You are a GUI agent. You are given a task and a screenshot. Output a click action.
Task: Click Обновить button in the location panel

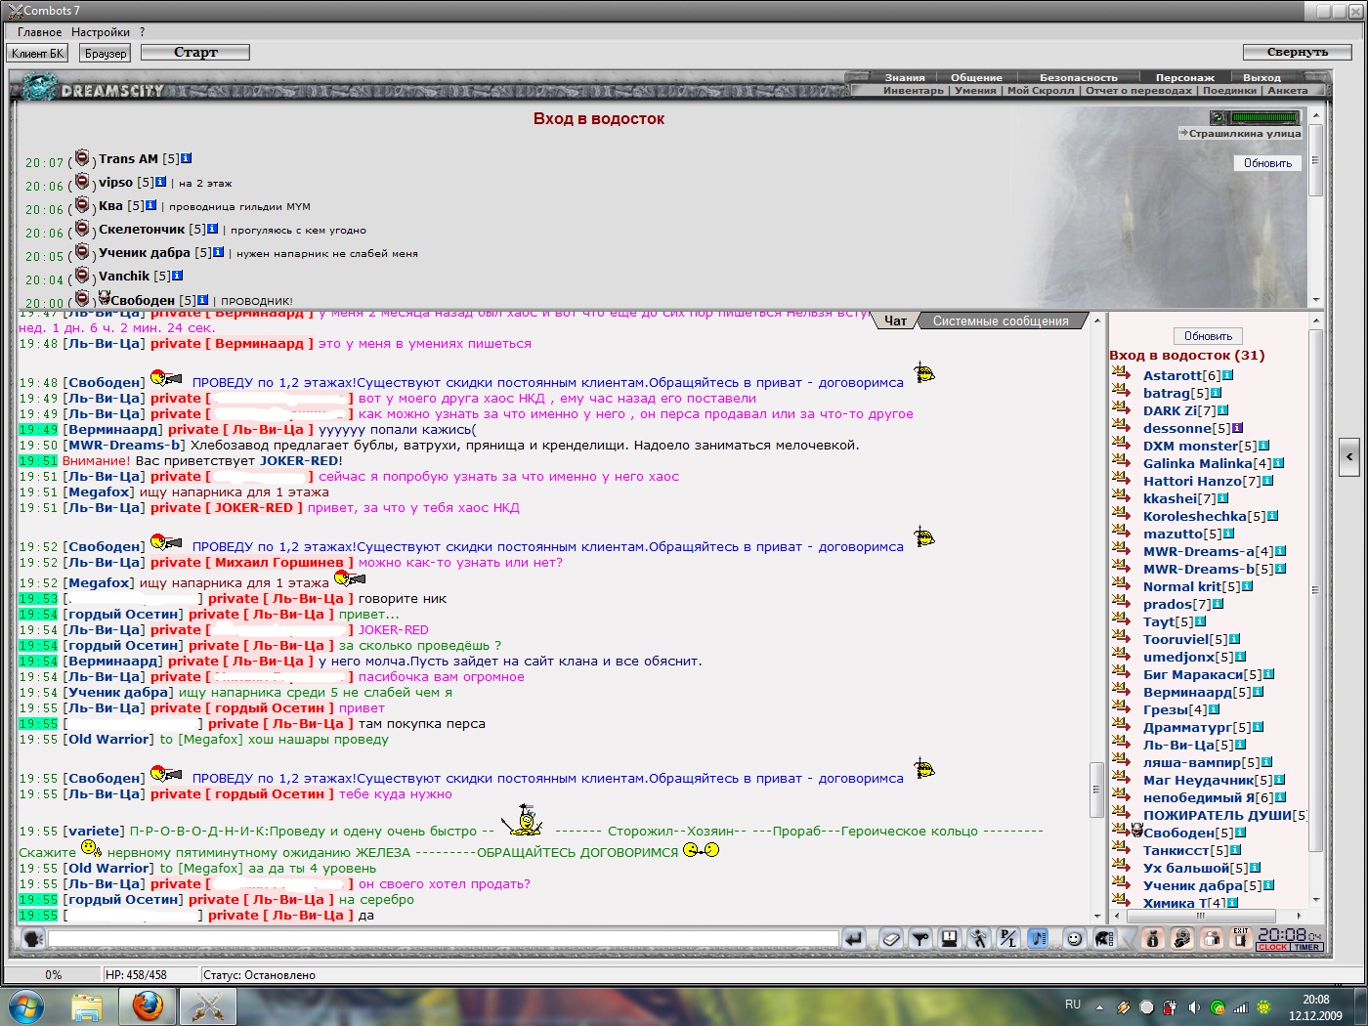coord(1267,163)
